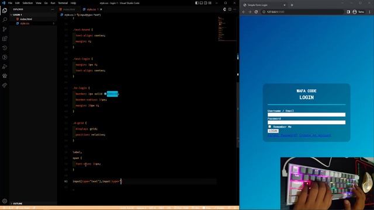Click the Password input field
374x210 pixels.
pos(306,123)
